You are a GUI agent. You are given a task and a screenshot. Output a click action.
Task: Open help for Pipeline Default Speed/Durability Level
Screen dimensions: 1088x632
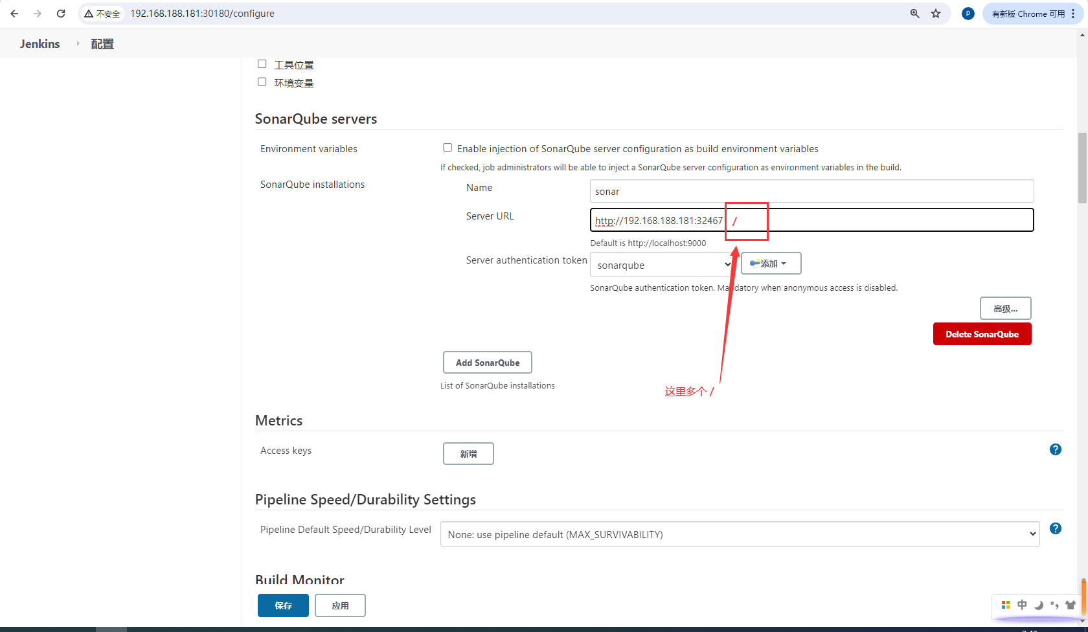coord(1056,528)
